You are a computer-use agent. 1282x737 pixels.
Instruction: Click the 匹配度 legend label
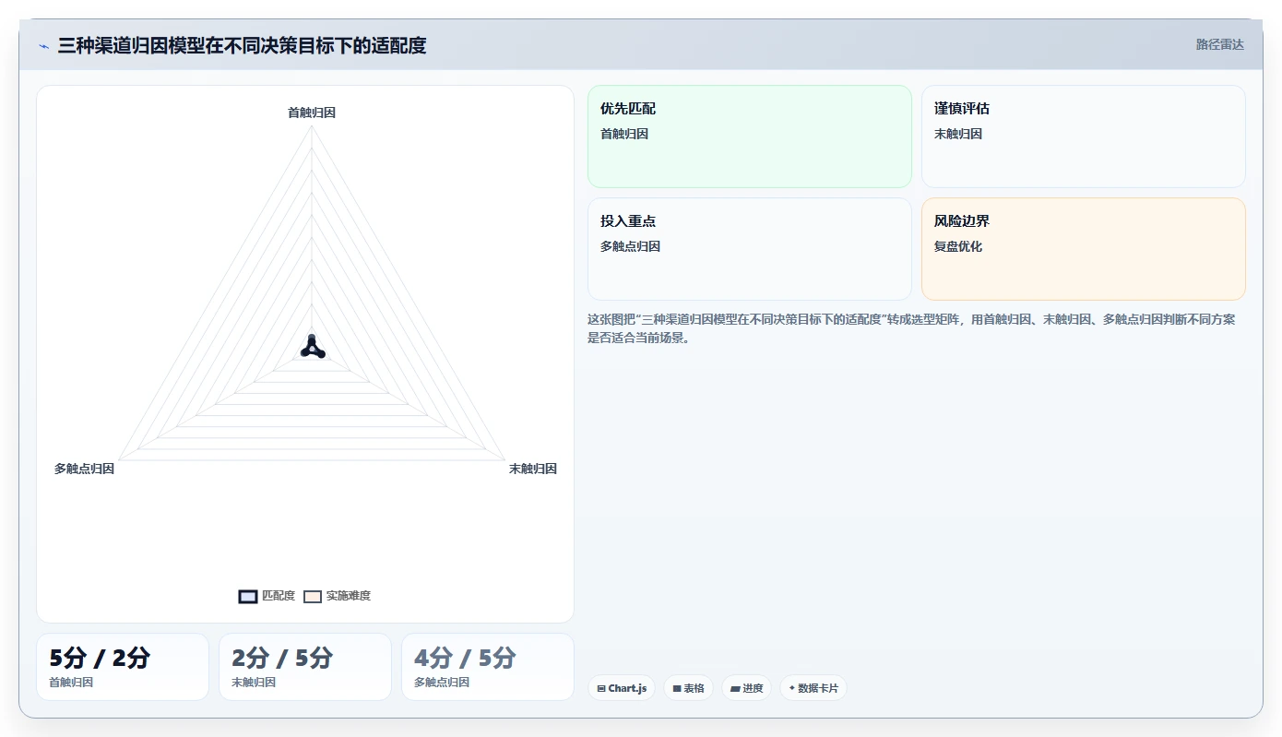pos(279,596)
